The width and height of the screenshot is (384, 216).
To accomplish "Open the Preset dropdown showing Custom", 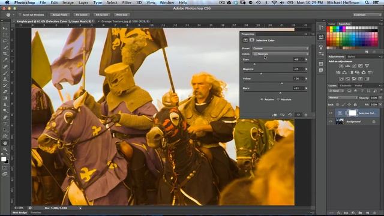I will point(280,48).
